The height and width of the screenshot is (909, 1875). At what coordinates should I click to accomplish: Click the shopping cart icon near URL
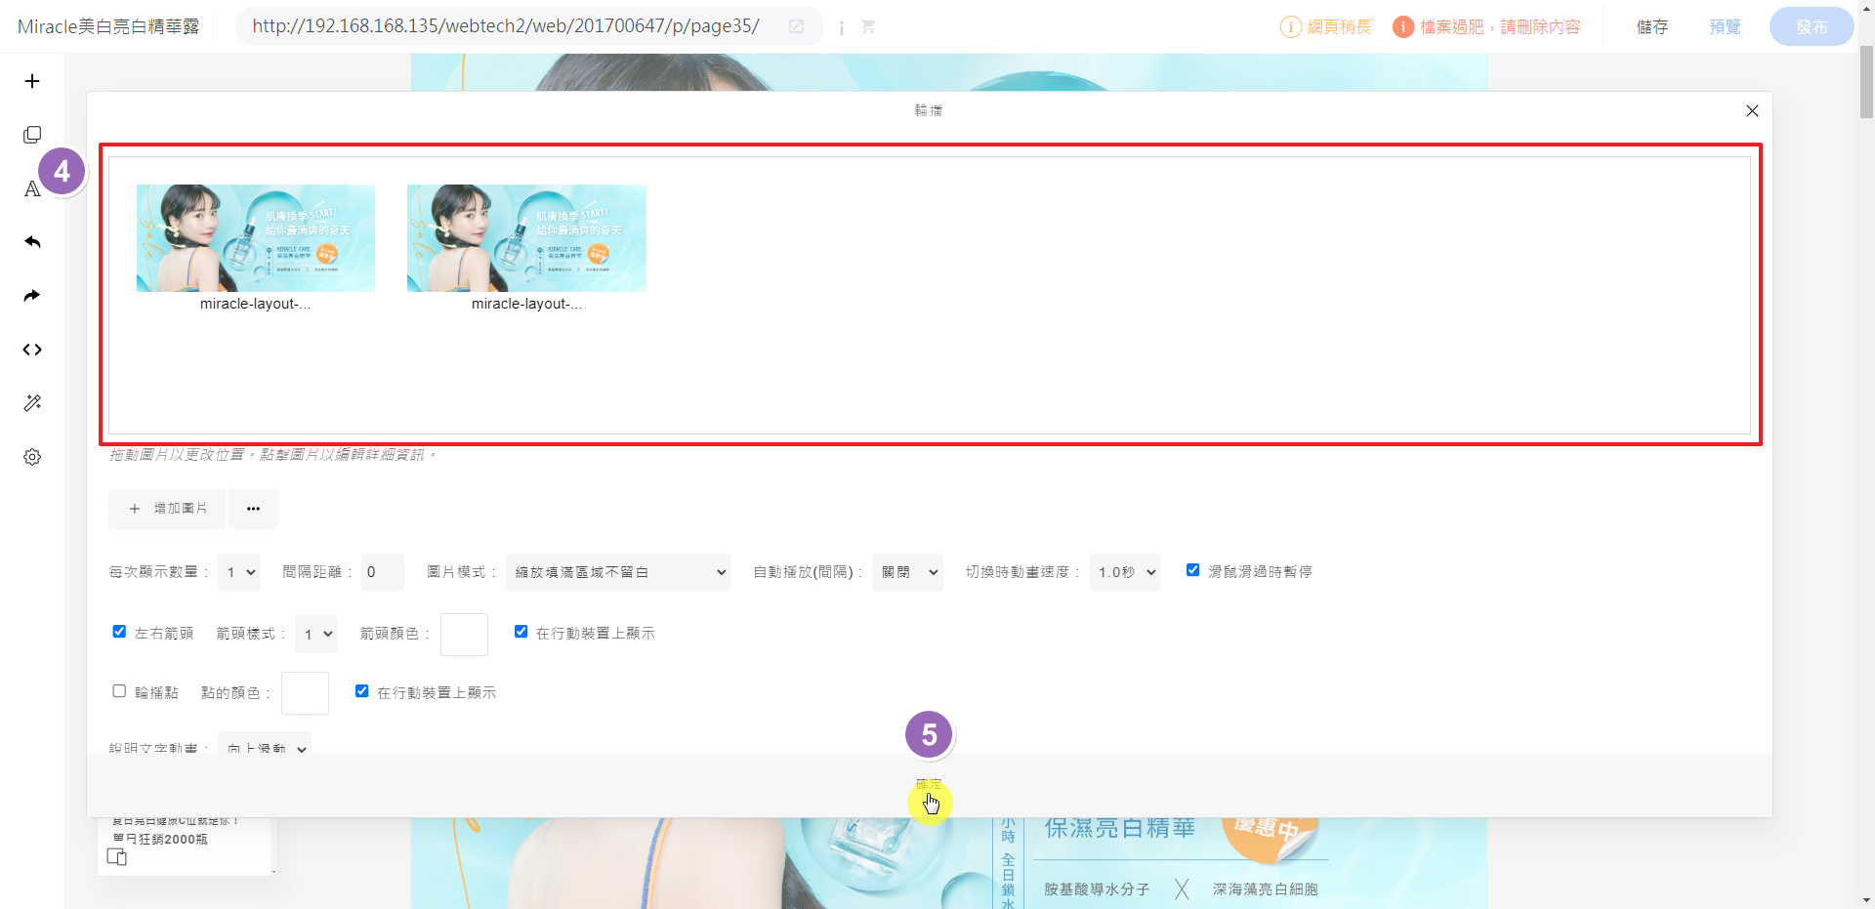coord(868,27)
